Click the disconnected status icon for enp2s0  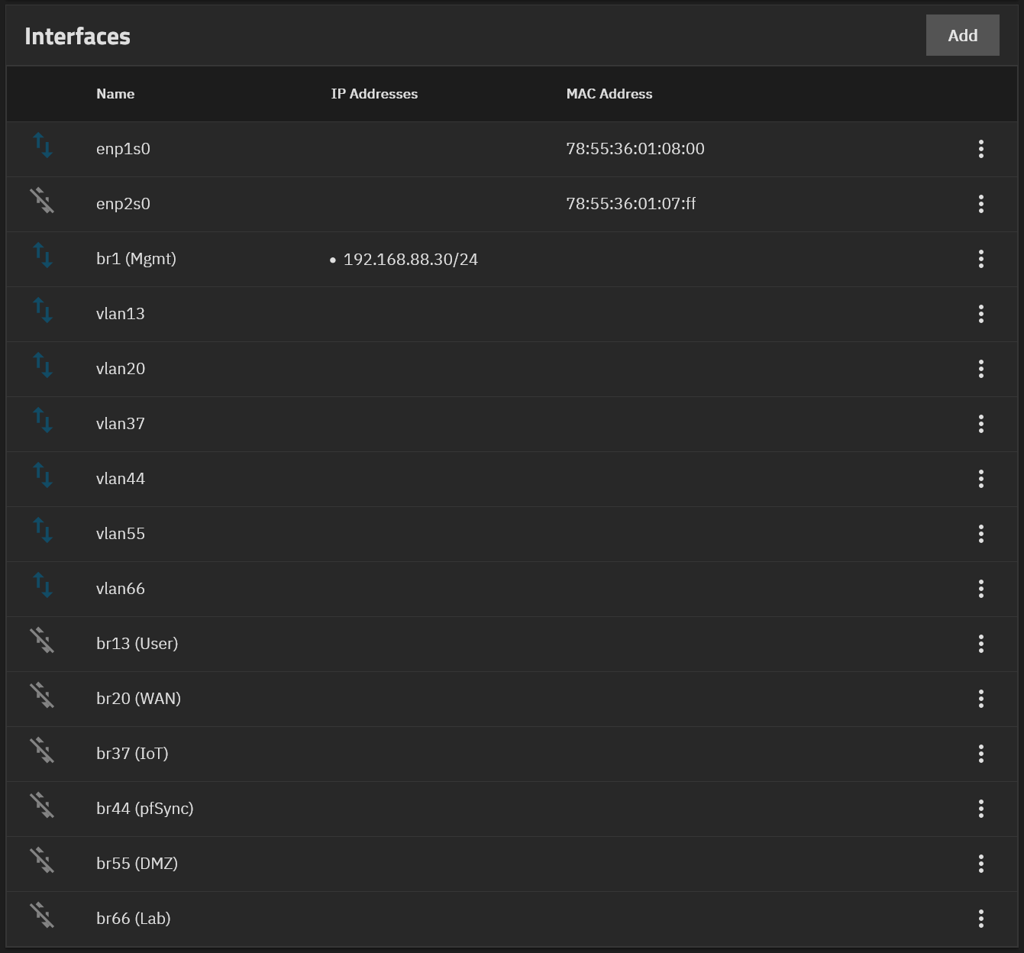point(43,201)
